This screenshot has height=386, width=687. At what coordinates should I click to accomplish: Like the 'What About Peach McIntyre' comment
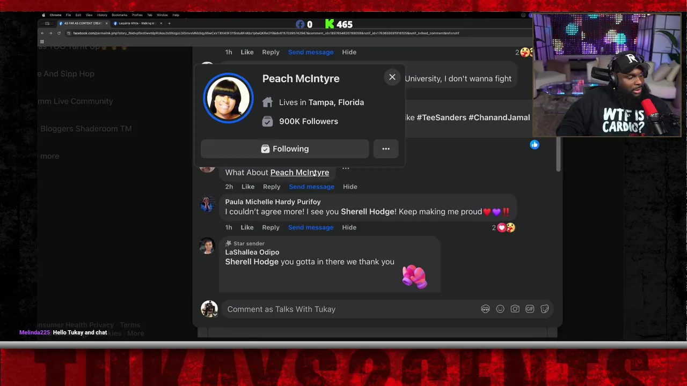(247, 187)
